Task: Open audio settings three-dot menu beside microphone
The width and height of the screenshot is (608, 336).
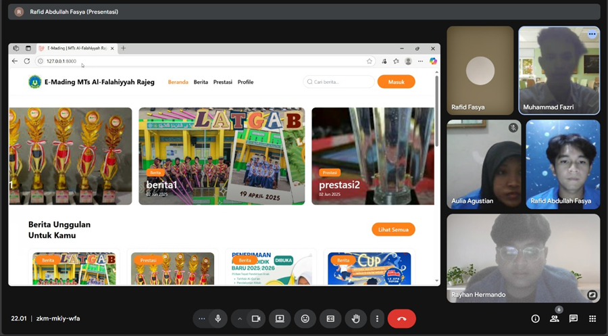Action: point(201,318)
